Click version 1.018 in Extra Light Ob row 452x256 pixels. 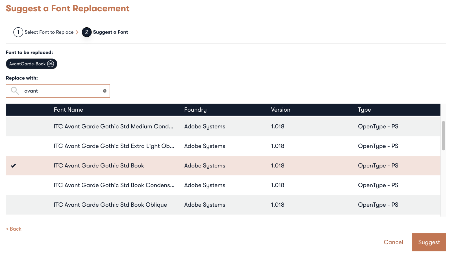click(x=277, y=146)
